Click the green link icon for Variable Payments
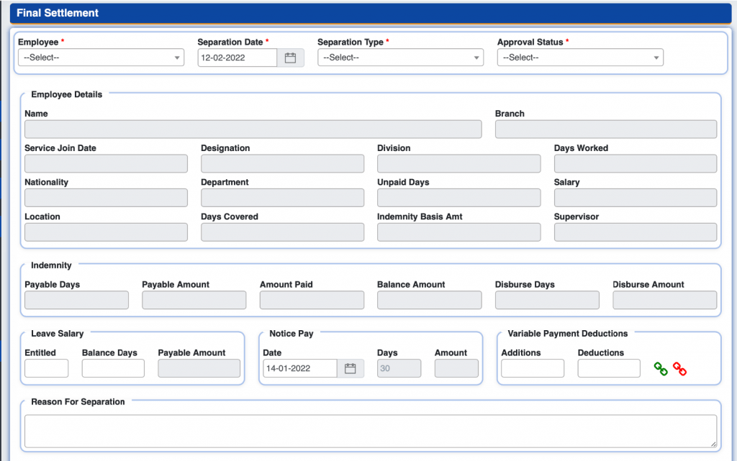737x461 pixels. point(661,368)
